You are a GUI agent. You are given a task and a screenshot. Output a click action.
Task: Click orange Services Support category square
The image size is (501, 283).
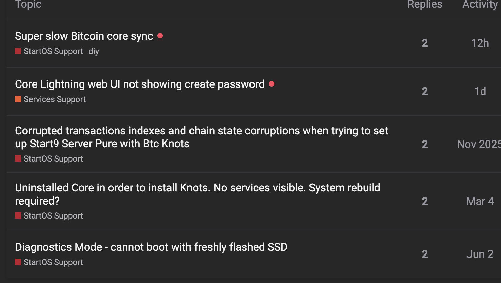click(18, 99)
